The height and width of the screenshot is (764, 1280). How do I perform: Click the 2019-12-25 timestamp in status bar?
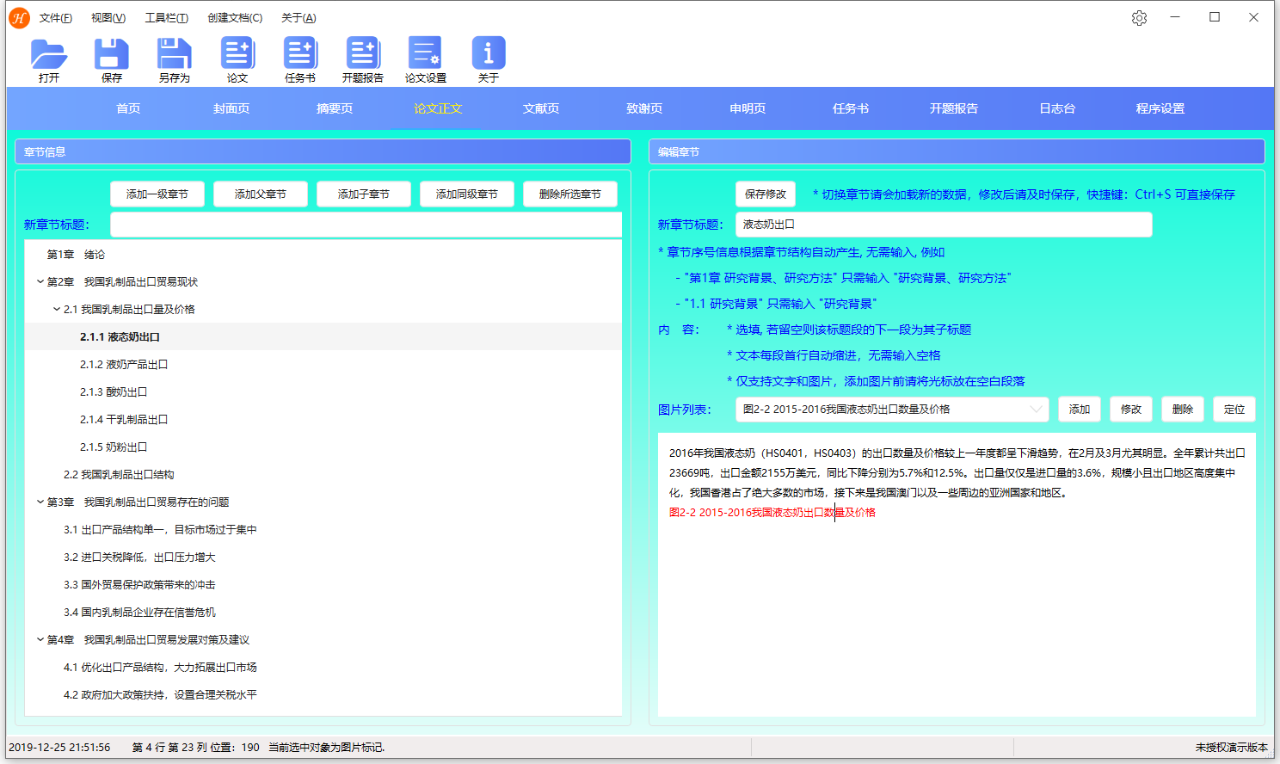tap(59, 748)
